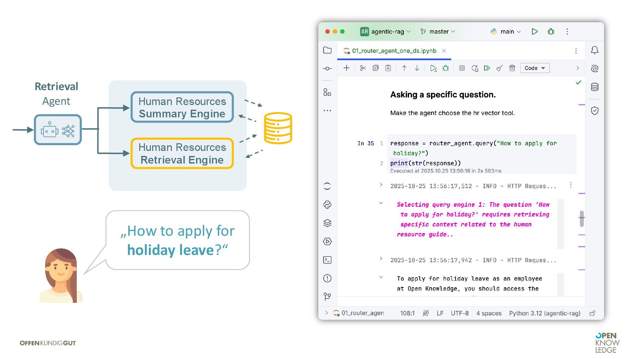
Task: Expand the first collapsed HTTP Request log output
Action: pyautogui.click(x=381, y=185)
